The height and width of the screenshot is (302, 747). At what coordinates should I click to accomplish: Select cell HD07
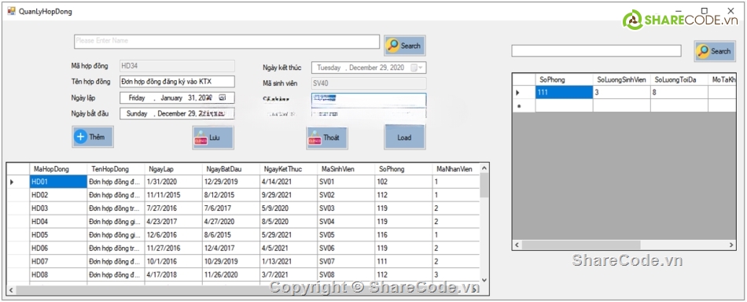coord(58,262)
